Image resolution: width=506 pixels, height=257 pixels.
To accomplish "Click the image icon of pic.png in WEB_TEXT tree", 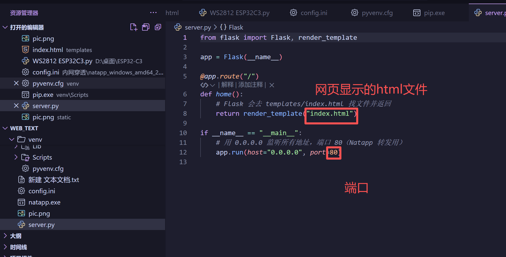I will (x=21, y=213).
